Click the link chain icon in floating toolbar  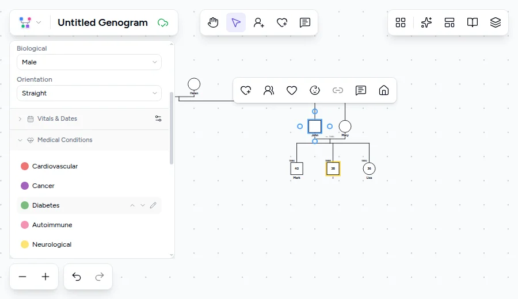pos(338,90)
